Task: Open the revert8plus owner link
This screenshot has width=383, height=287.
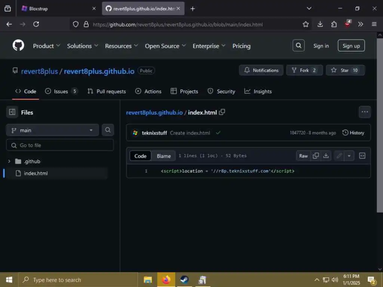Action: pyautogui.click(x=39, y=71)
